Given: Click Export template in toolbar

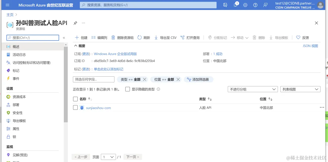Looking at the screenshot, I should [279, 38].
